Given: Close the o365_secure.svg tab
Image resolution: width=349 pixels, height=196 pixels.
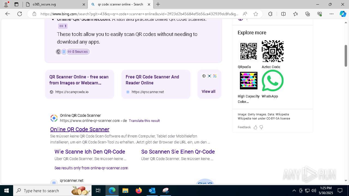Looking at the screenshot, I should tap(84, 4).
